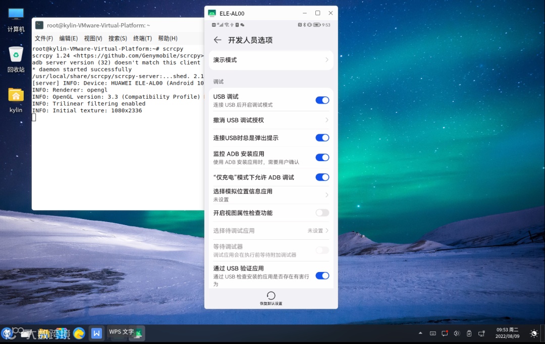Click the 'INFO: Trilinear filtering enabled' line
This screenshot has height=344, width=545.
tap(89, 103)
